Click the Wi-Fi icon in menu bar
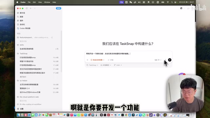The image size is (210, 118). pyautogui.click(x=168, y=2)
